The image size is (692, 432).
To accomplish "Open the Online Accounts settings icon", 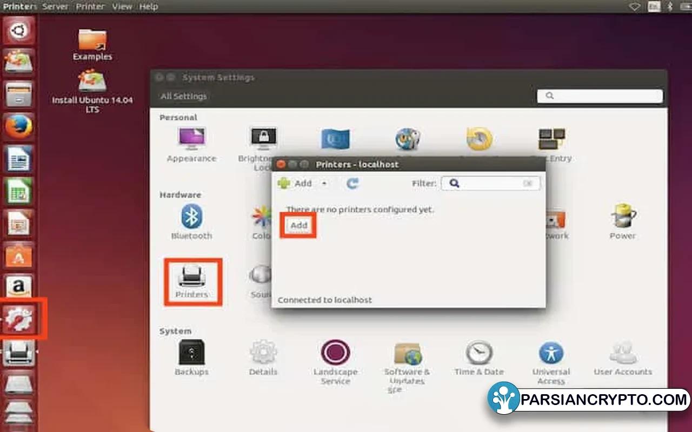I will click(x=408, y=139).
